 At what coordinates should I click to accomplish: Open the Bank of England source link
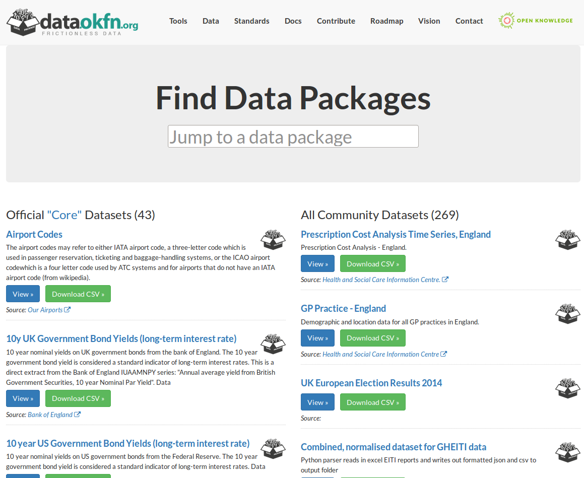pos(51,414)
